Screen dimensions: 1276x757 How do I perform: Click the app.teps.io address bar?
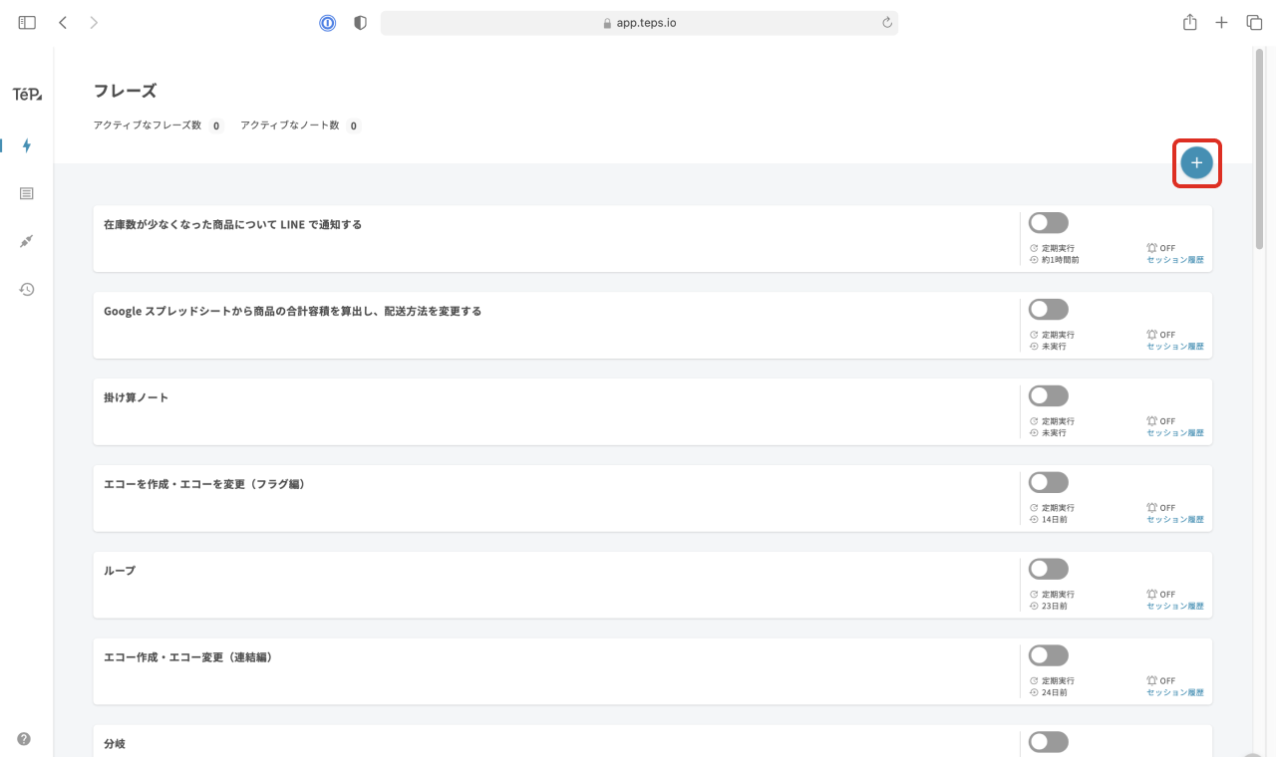pyautogui.click(x=639, y=23)
